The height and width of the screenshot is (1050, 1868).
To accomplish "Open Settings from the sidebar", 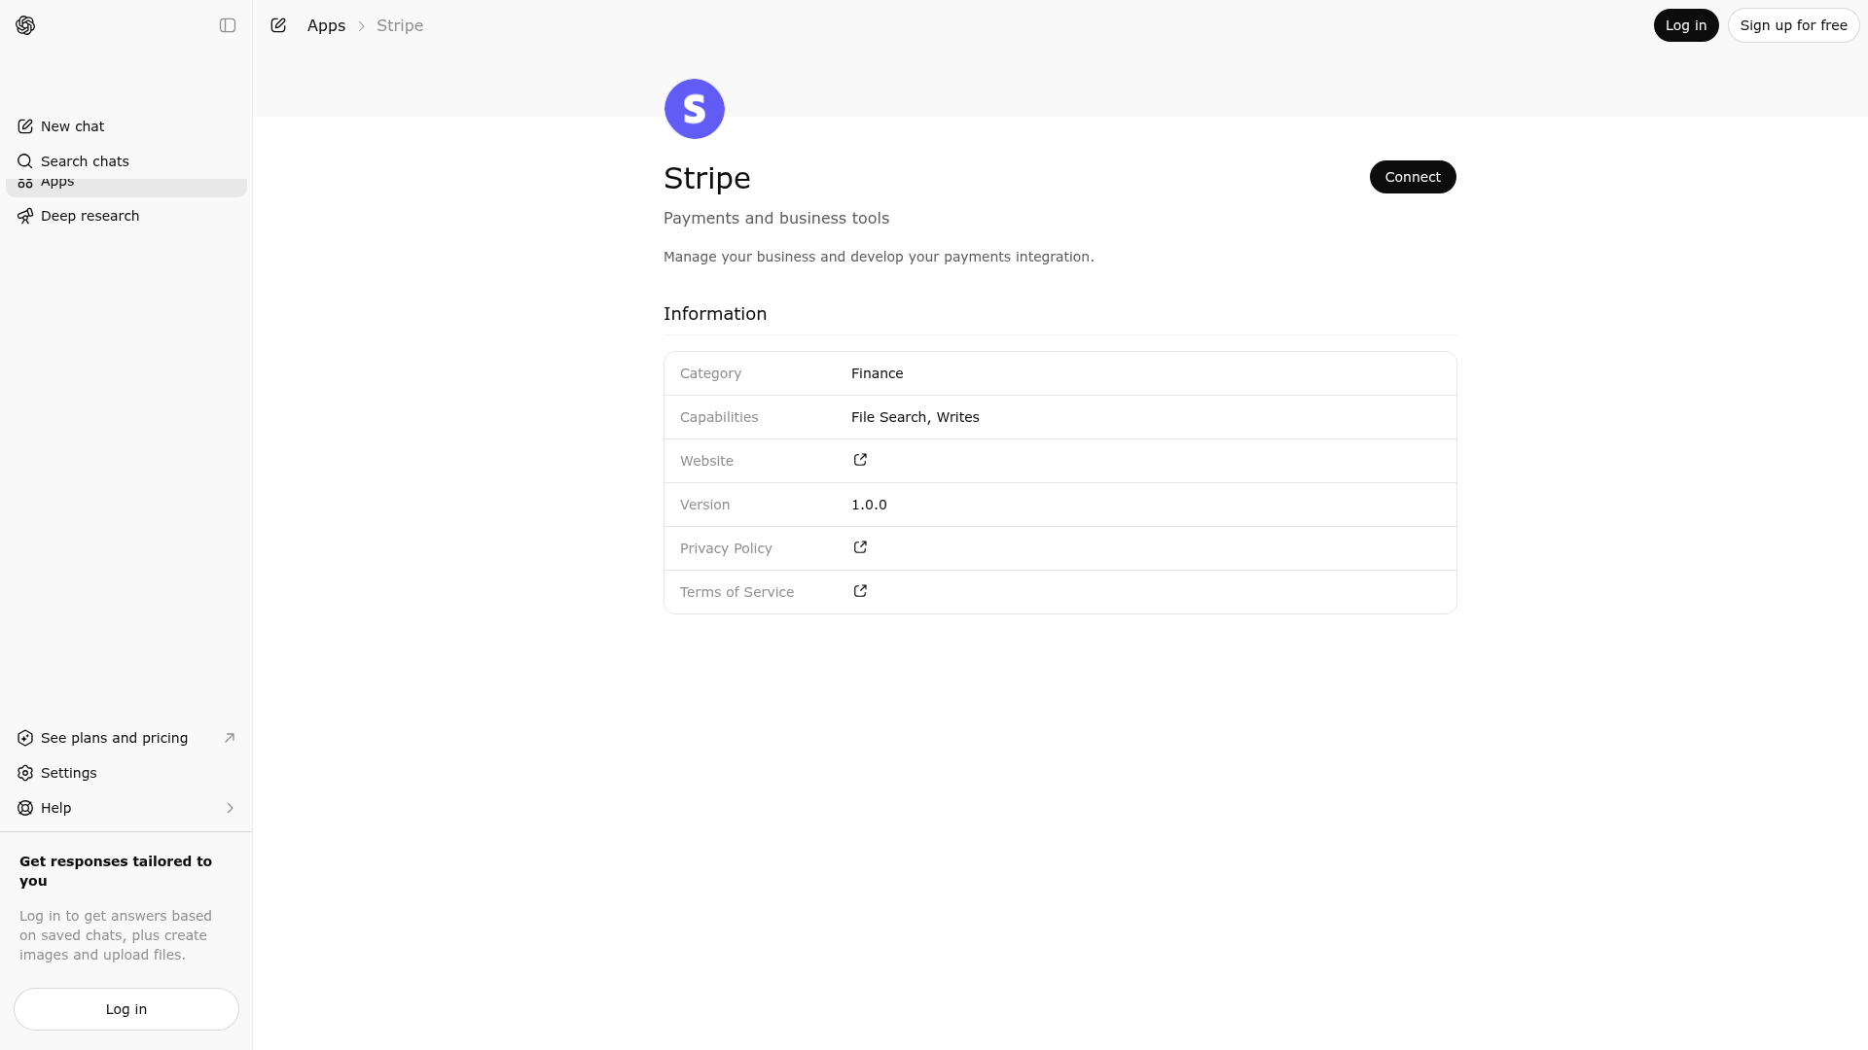I will pyautogui.click(x=68, y=773).
